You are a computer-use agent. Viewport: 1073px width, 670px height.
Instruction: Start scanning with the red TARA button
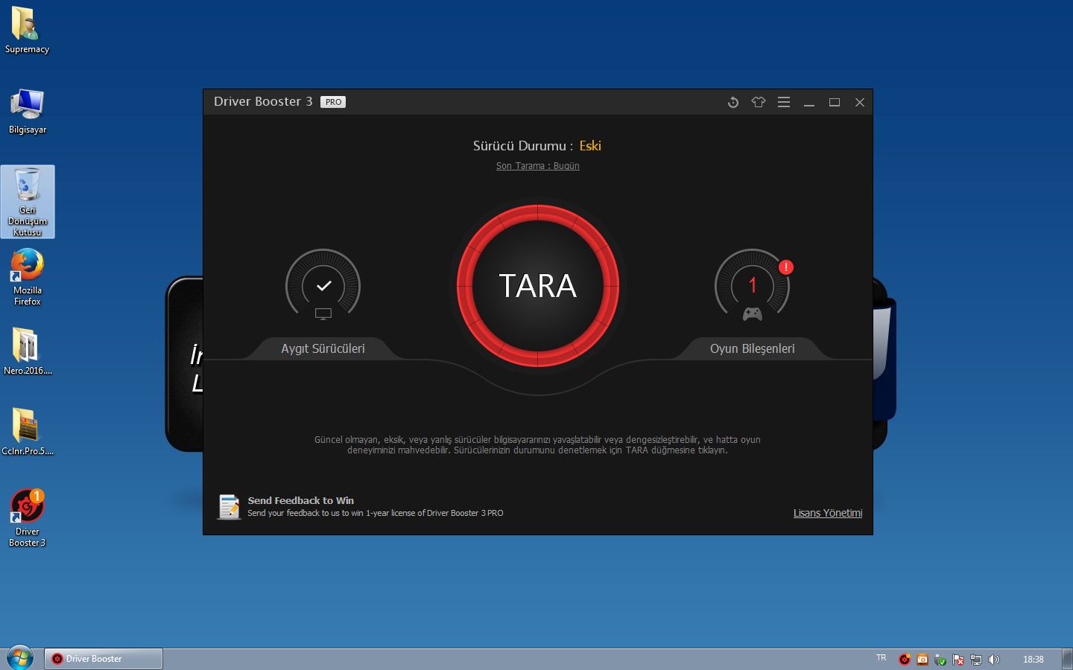538,286
